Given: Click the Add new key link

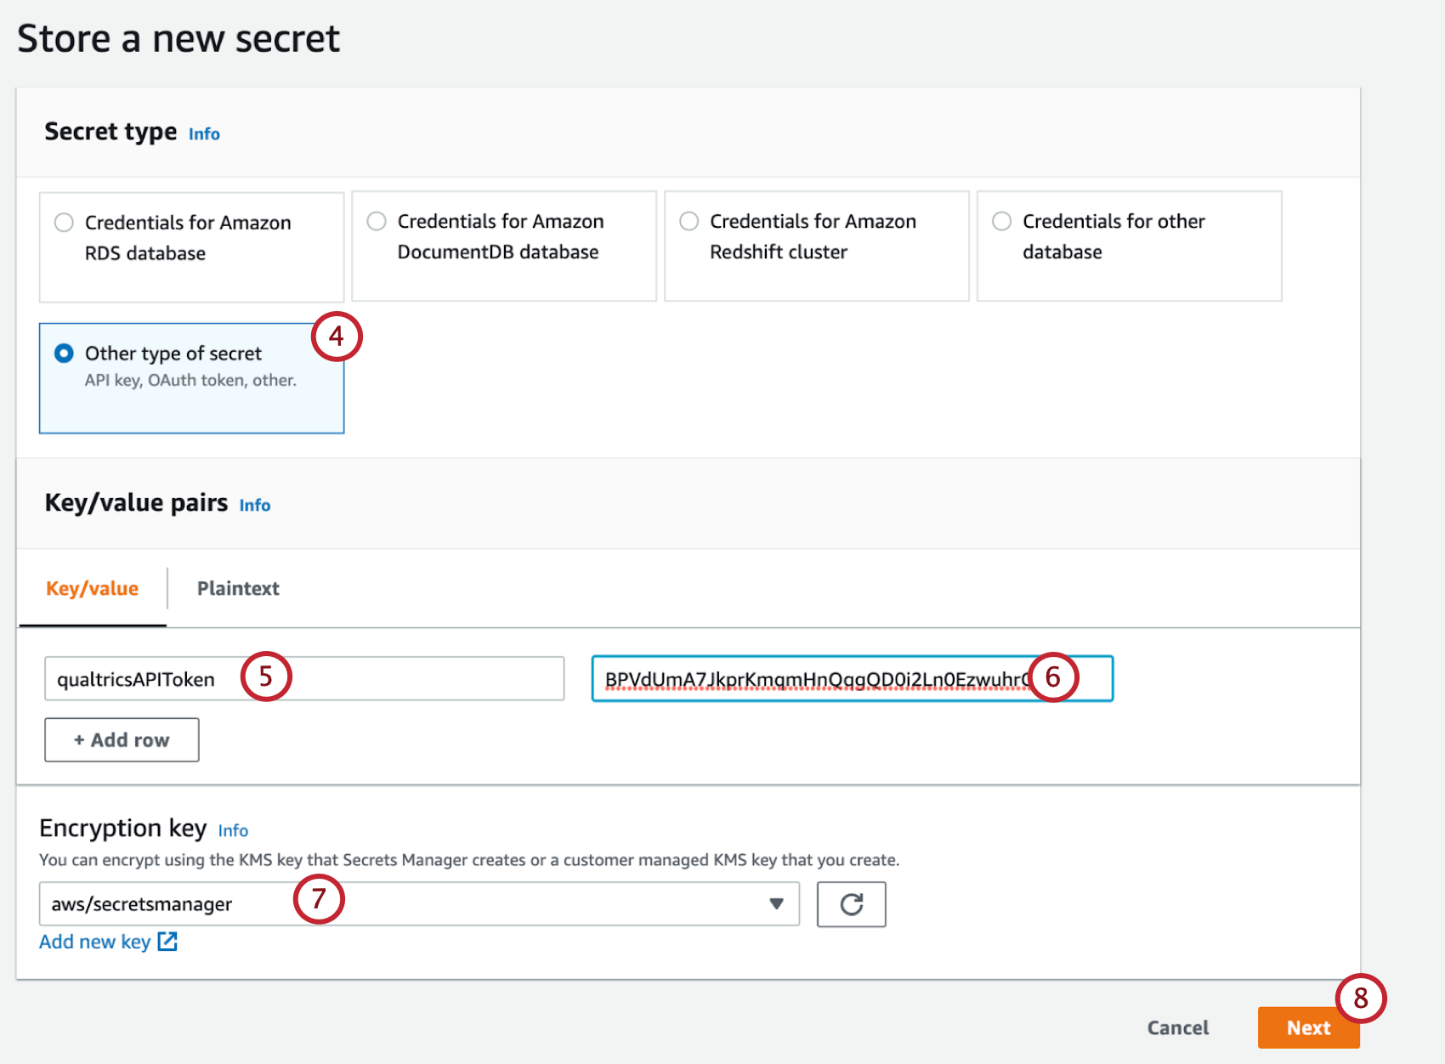Looking at the screenshot, I should point(95,942).
